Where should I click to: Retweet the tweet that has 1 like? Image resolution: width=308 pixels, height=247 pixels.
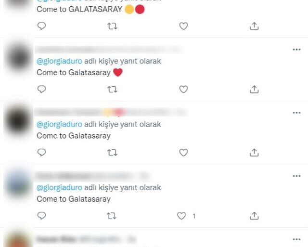click(111, 216)
